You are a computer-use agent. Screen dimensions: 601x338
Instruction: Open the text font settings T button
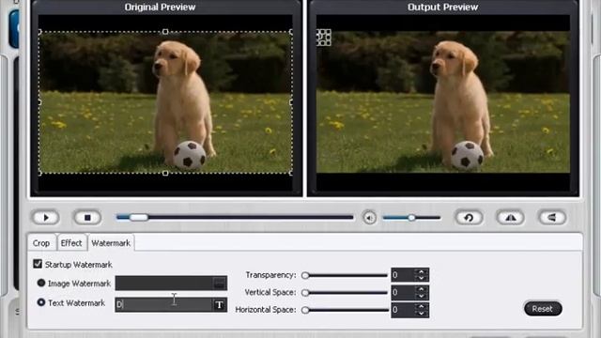[x=219, y=304]
